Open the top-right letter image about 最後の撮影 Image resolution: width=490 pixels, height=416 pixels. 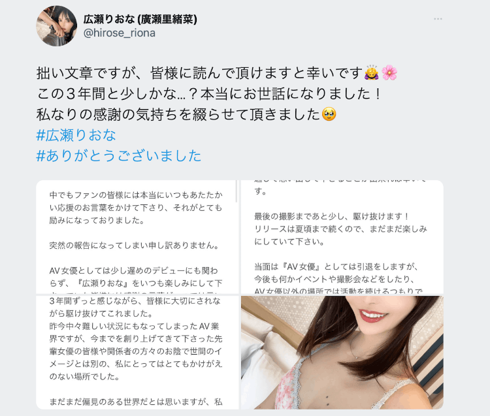click(342, 237)
